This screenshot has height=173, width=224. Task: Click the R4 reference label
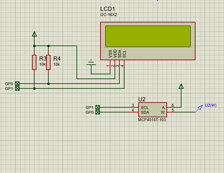(x=57, y=59)
